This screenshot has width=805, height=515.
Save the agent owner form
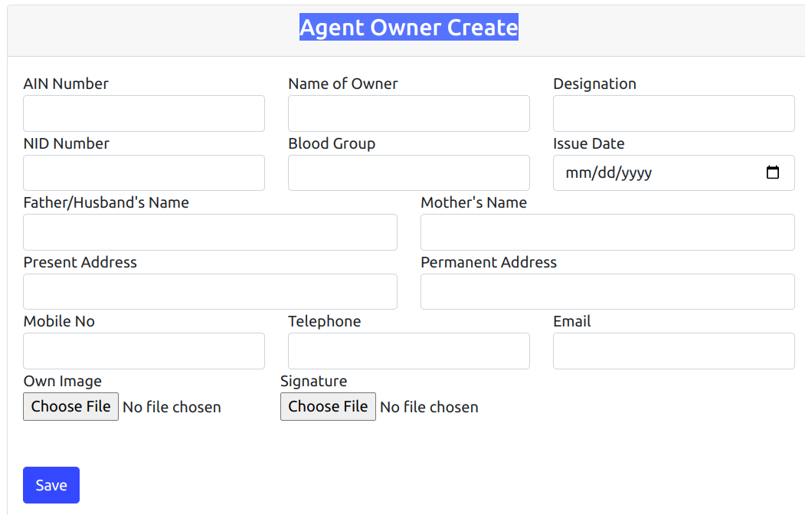[51, 485]
